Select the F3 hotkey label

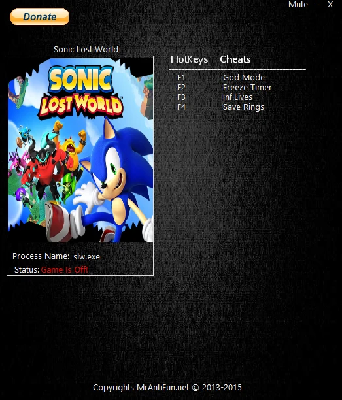[x=181, y=97]
